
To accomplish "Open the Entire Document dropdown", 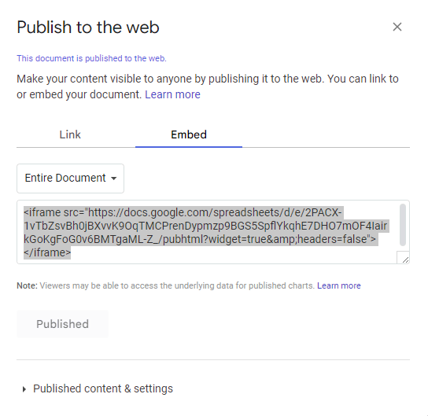I will click(x=71, y=179).
